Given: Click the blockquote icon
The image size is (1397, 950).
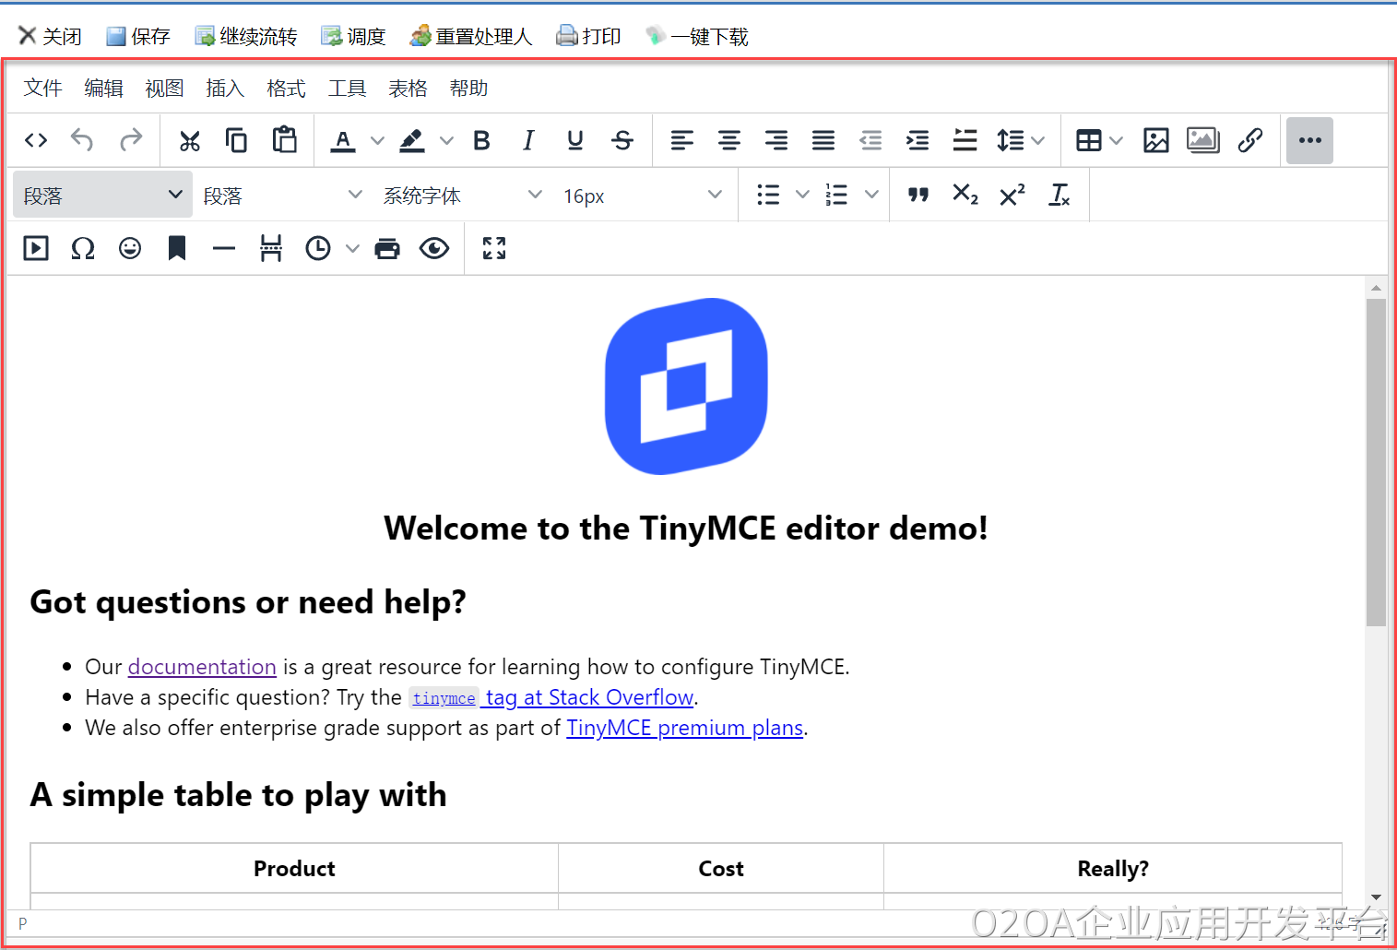Looking at the screenshot, I should pos(918,195).
